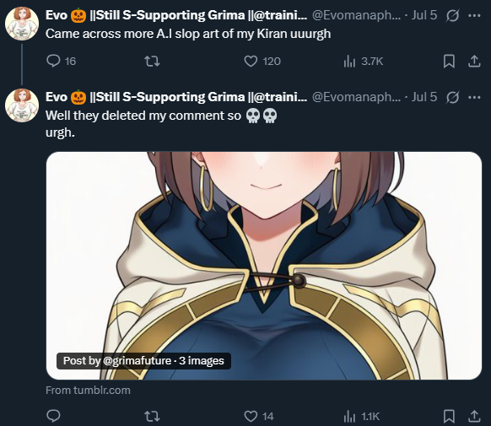Open Evo's profile avatar on first tweet
491x426 pixels.
tap(22, 24)
